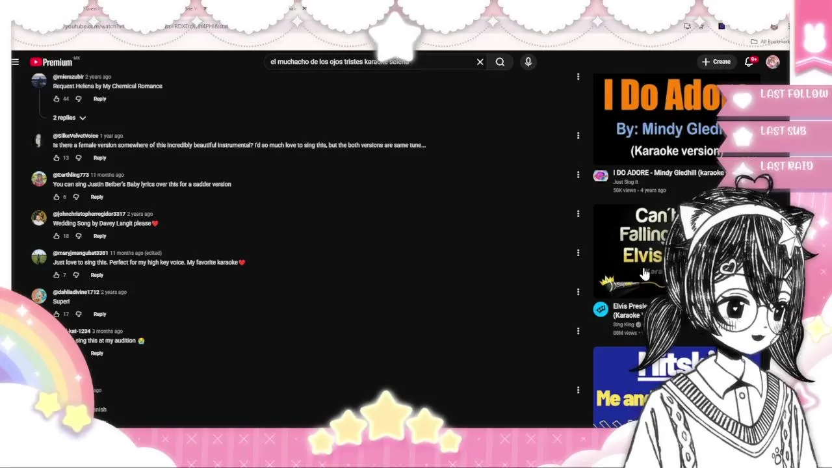Open options menu for audition comment

click(x=578, y=331)
